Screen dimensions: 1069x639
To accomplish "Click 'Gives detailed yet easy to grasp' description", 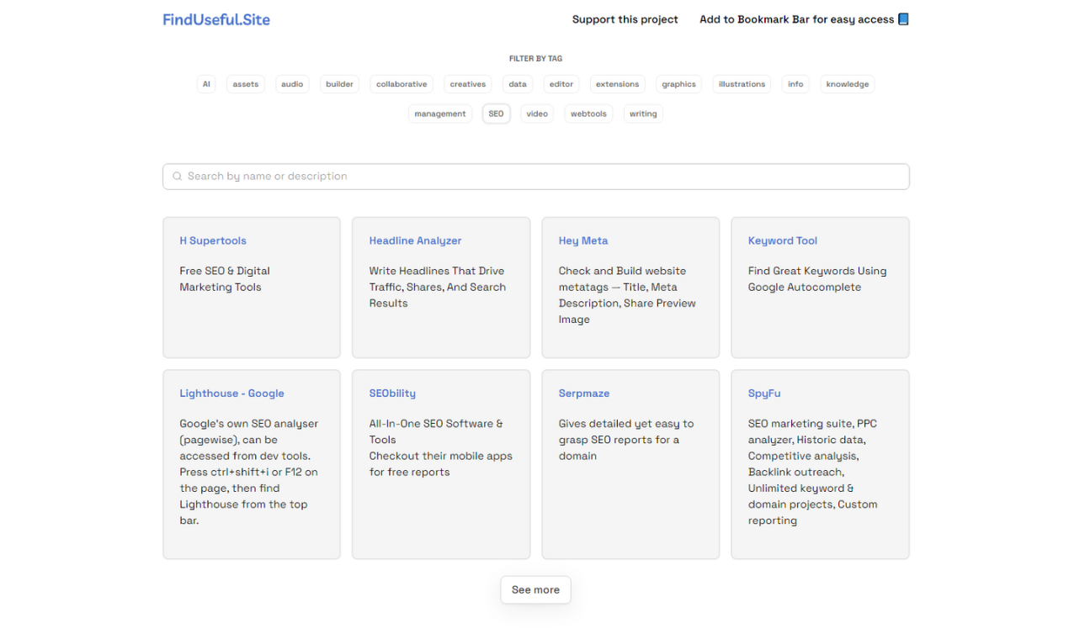I will pos(626,440).
